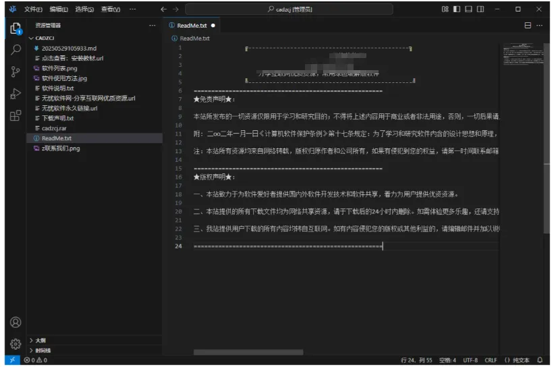
Task: Click the errors and warnings status indicator
Action: click(x=36, y=360)
